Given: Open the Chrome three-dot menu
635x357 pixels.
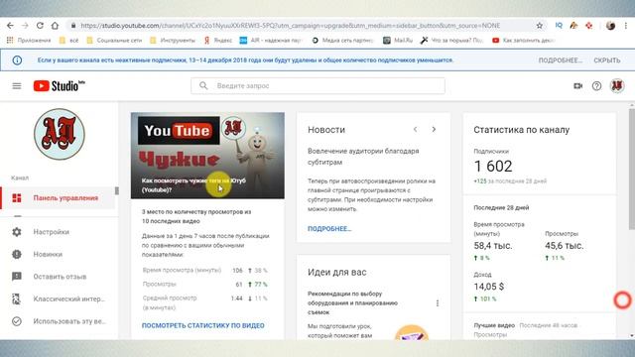Looking at the screenshot, I should tap(626, 26).
